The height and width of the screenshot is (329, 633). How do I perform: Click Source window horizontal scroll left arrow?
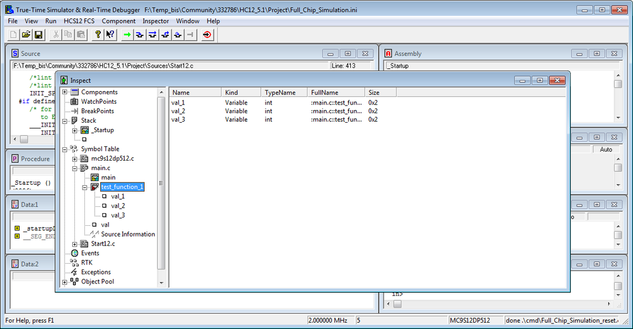tap(15, 139)
